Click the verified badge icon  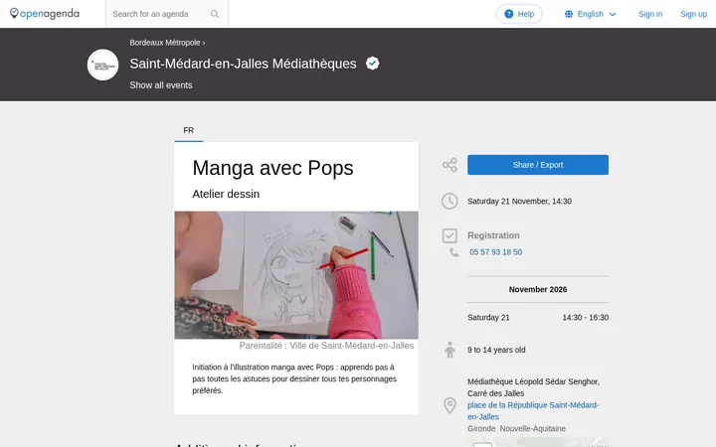[372, 64]
